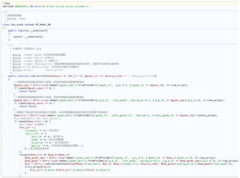Image resolution: width=240 pixels, height=178 pixels.
Task: Click the 'xnum' array key
Action: [x=34, y=140]
